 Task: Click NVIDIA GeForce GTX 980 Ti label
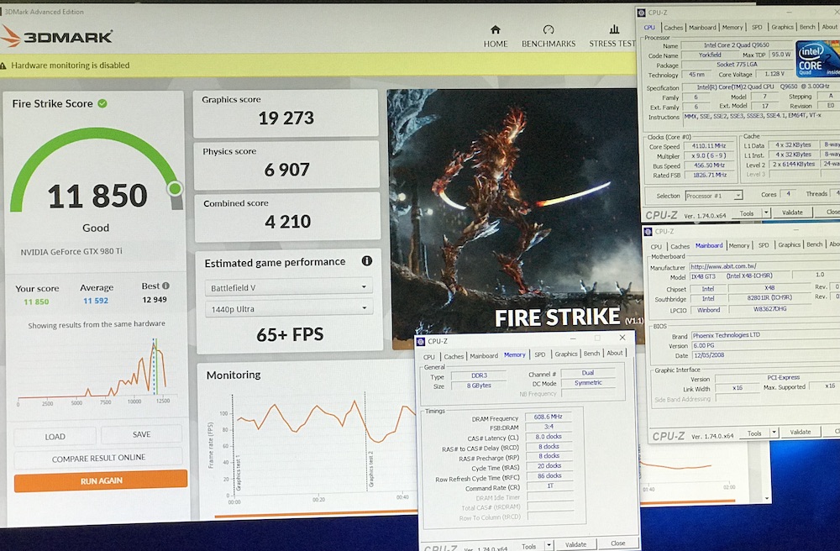[x=71, y=251]
